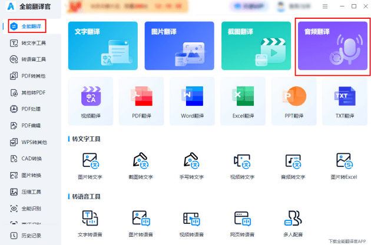
Task: Click the user avatar in title bar
Action: [x=281, y=6]
